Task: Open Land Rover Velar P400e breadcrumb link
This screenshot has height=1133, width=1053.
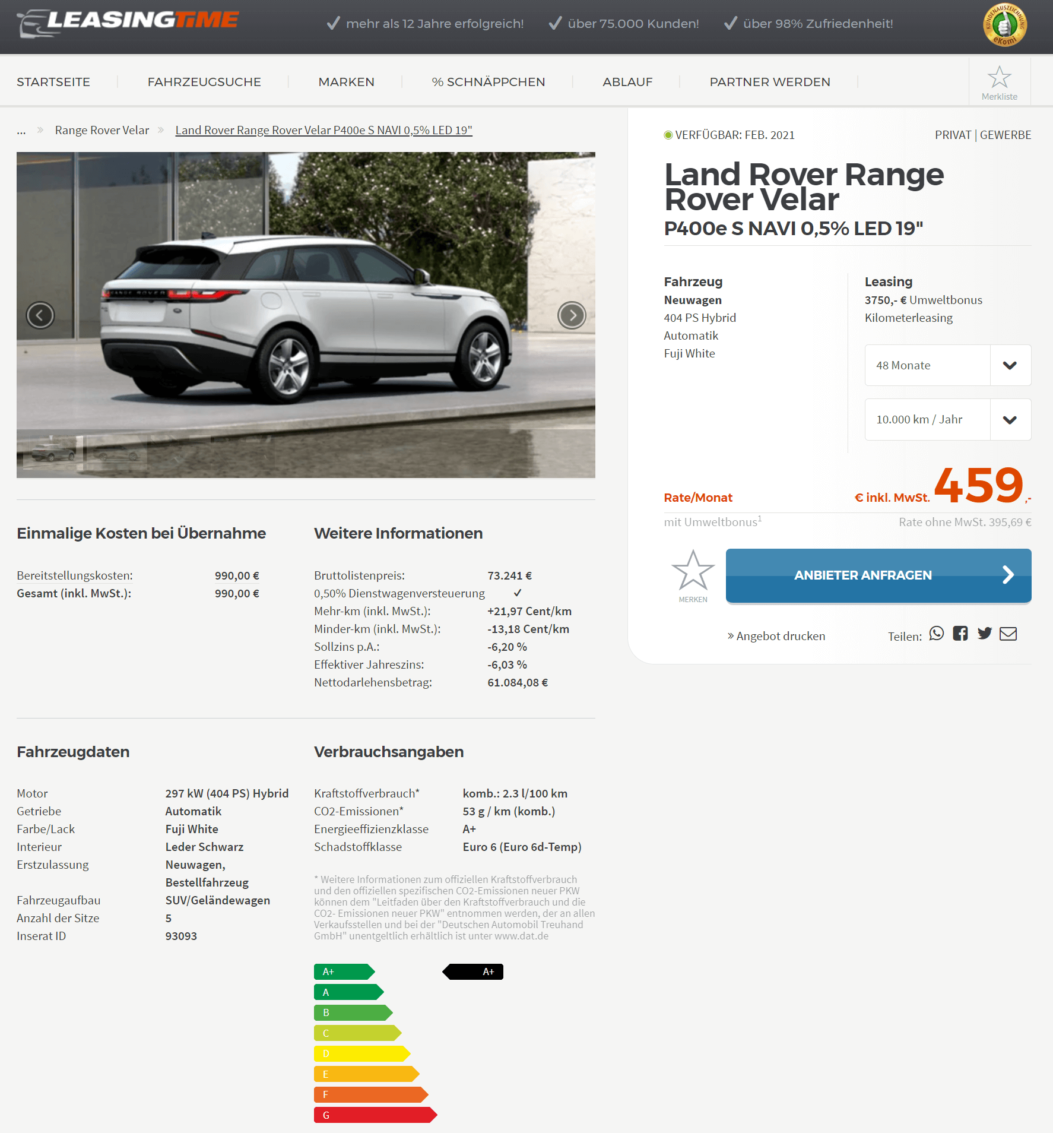Action: 324,130
